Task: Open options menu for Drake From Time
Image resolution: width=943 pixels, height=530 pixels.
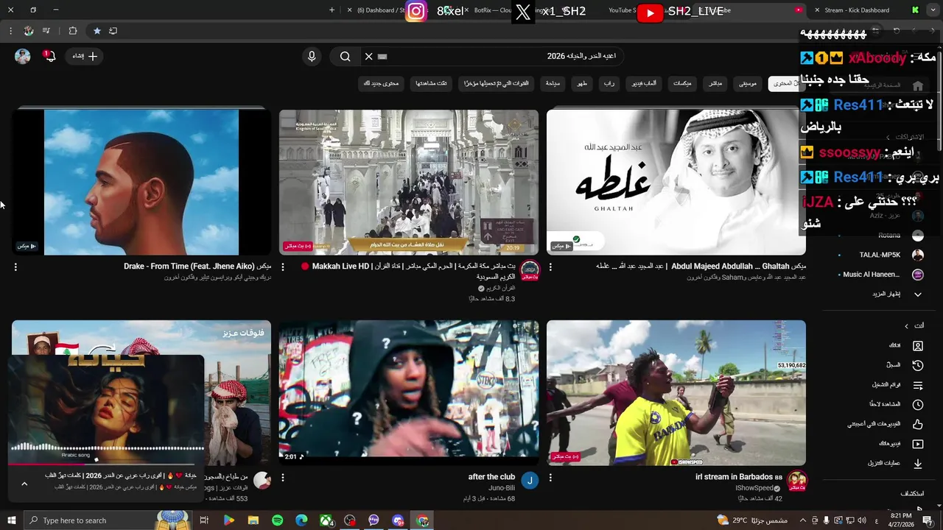Action: point(15,267)
